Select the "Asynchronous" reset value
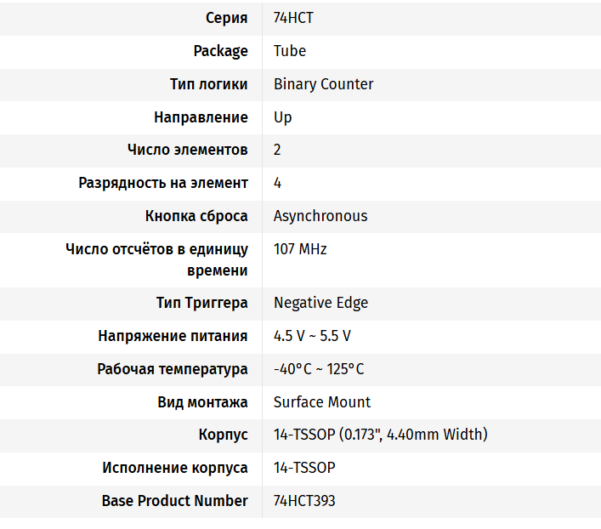Screen dimensions: 601x529 click(x=320, y=216)
